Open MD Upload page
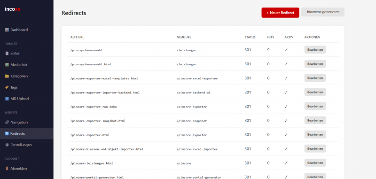This screenshot has width=376, height=179. [x=27, y=99]
